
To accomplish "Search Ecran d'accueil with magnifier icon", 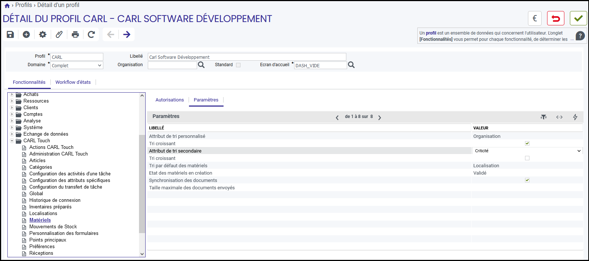I will (x=351, y=65).
